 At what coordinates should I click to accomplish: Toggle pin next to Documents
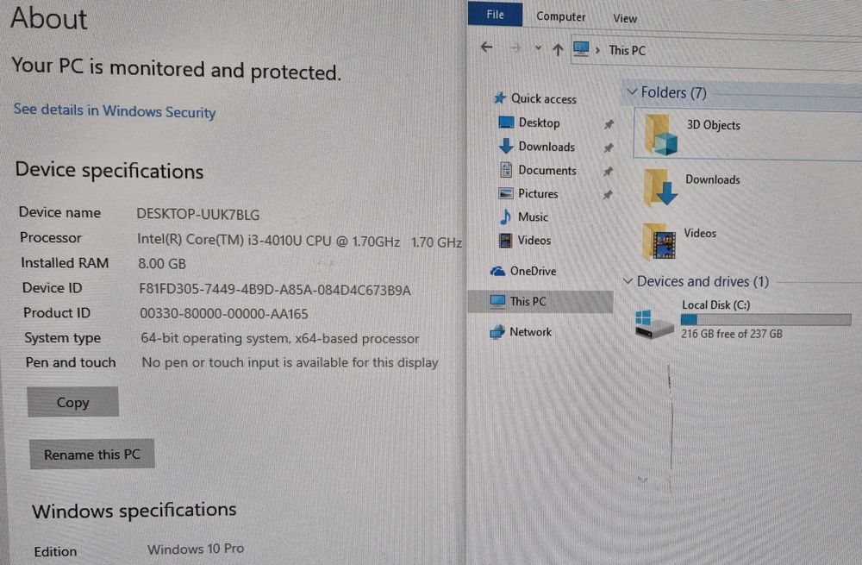608,172
